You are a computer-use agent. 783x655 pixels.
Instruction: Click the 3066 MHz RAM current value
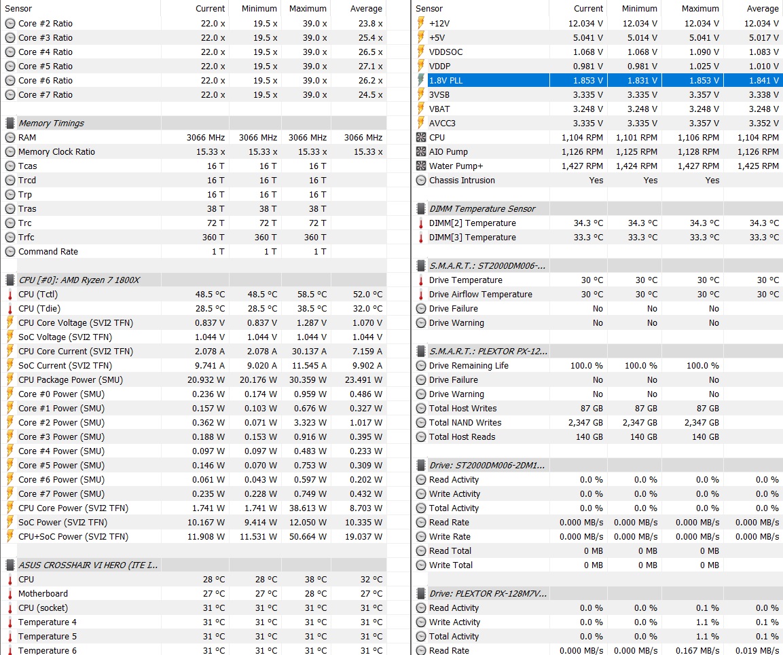coord(206,138)
